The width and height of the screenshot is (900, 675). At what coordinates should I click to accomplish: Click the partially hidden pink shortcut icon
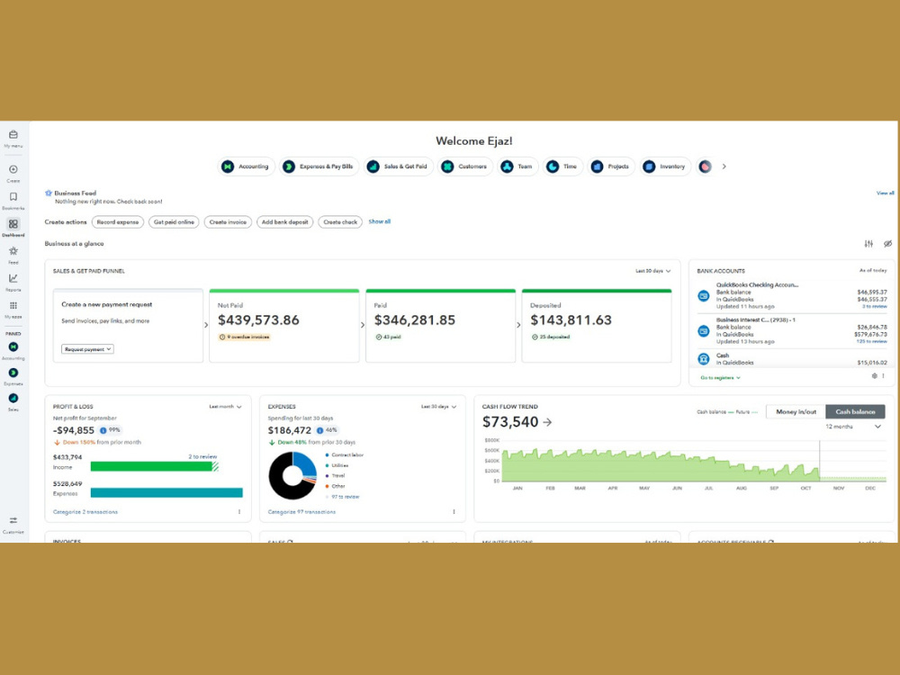[x=705, y=166]
